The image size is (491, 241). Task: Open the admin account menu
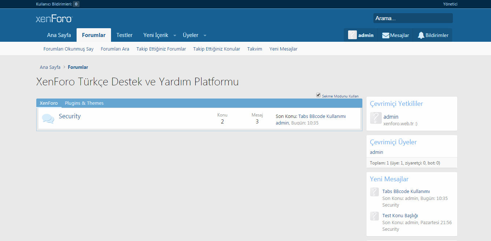point(361,35)
